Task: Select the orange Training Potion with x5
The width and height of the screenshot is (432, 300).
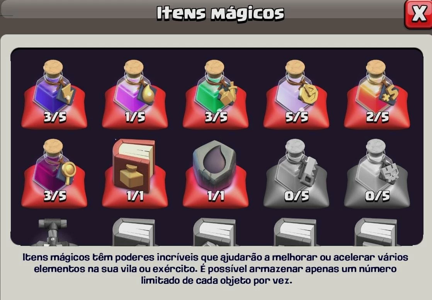Action: point(377,94)
